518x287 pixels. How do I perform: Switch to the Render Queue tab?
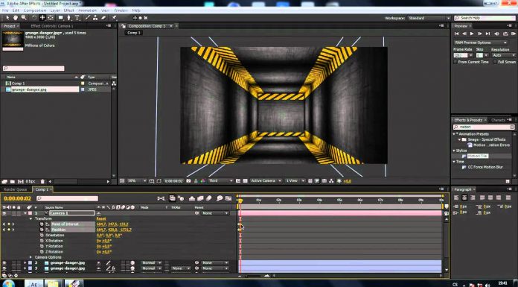15,189
